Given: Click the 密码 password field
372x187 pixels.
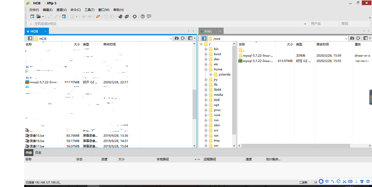Looking at the screenshot, I should [355, 24].
